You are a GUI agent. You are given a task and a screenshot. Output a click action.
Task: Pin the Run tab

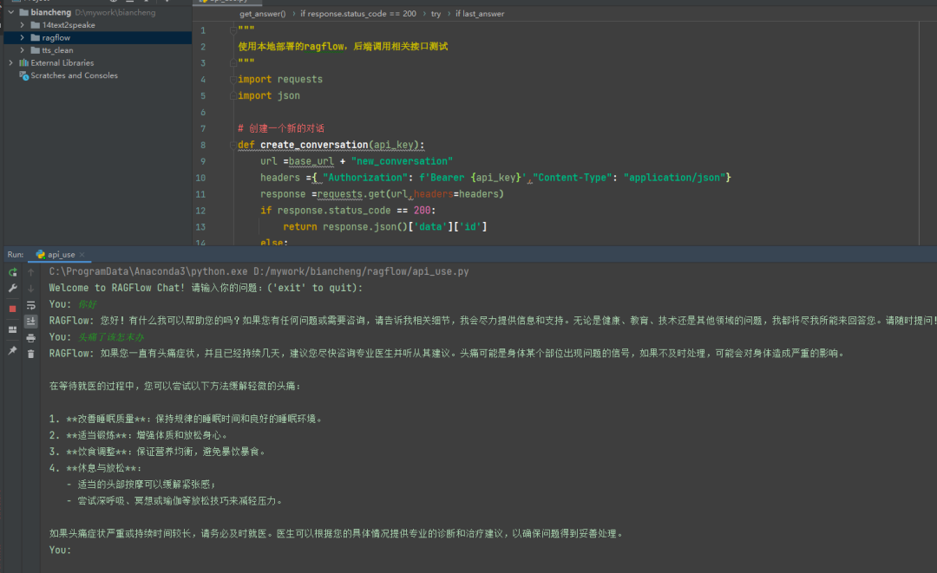[x=12, y=350]
